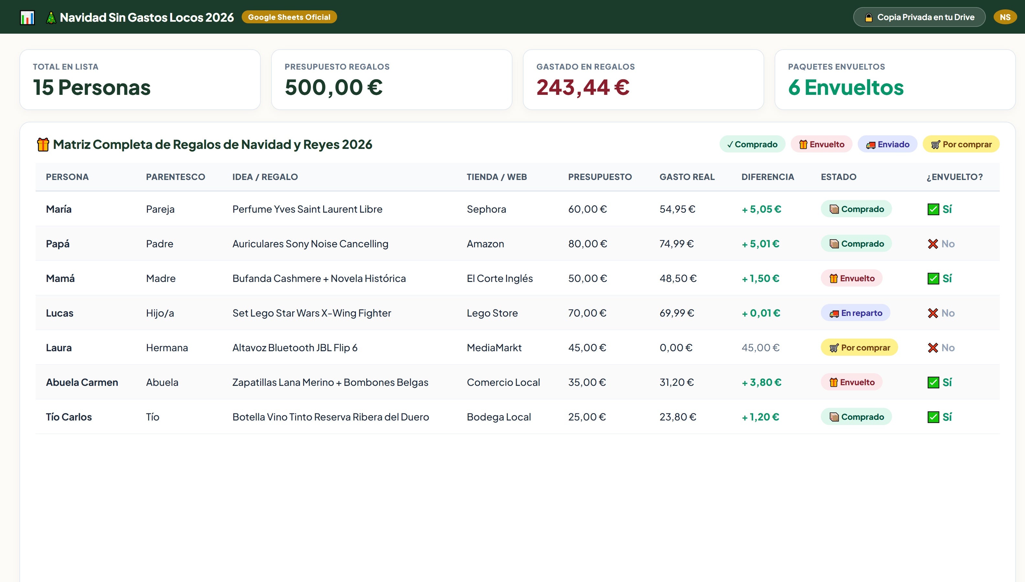Click the ESTADO column header

click(x=838, y=177)
